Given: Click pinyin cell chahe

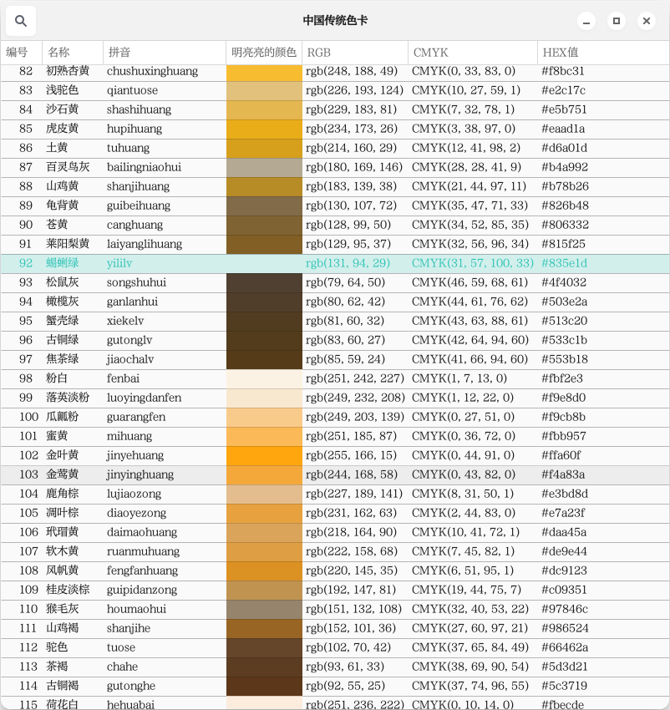Looking at the screenshot, I should pyautogui.click(x=122, y=667).
